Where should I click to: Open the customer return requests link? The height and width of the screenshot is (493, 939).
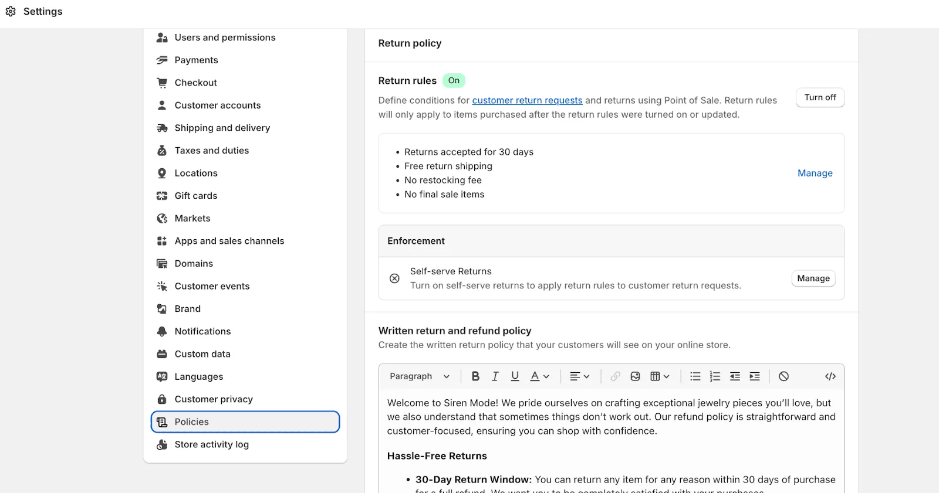[x=528, y=100]
